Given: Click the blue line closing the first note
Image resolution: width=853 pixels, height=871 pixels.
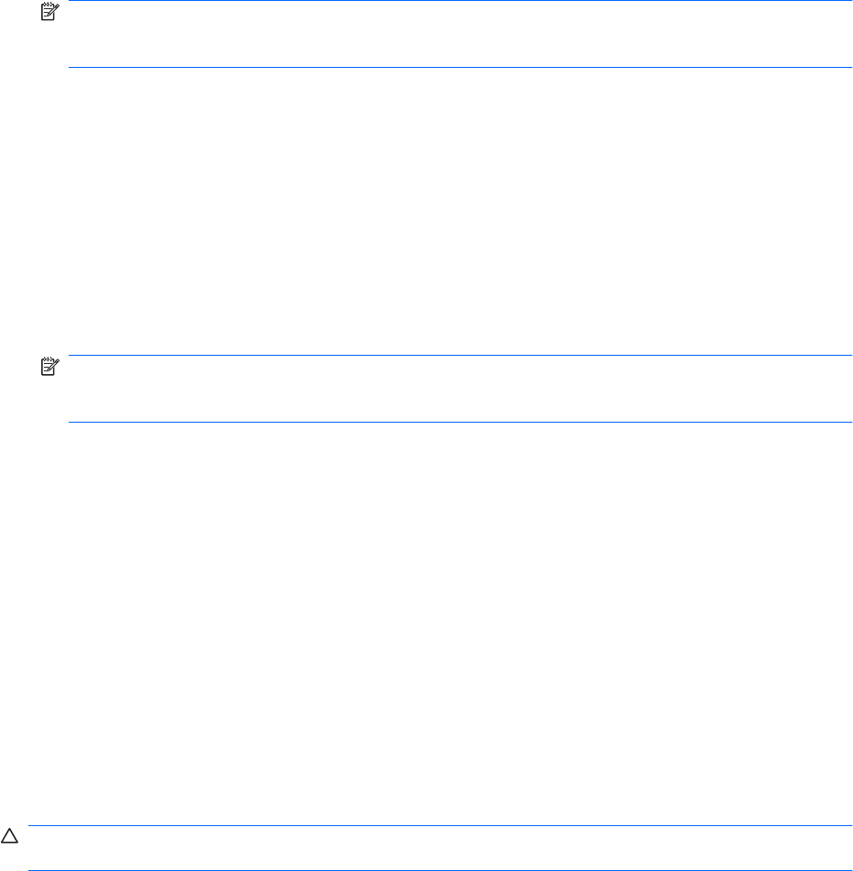Looking at the screenshot, I should (x=460, y=67).
